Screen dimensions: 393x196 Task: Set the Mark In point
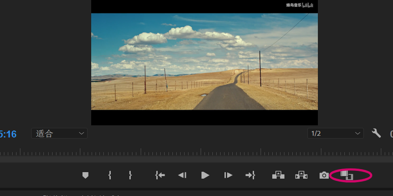coord(109,175)
